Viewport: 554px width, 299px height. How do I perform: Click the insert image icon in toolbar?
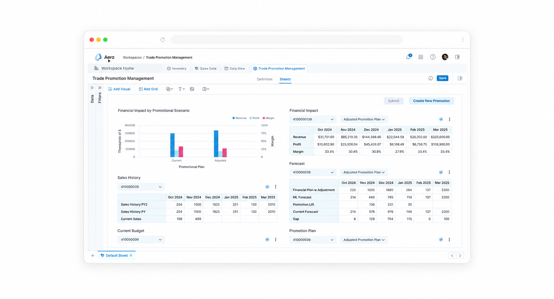coord(192,89)
